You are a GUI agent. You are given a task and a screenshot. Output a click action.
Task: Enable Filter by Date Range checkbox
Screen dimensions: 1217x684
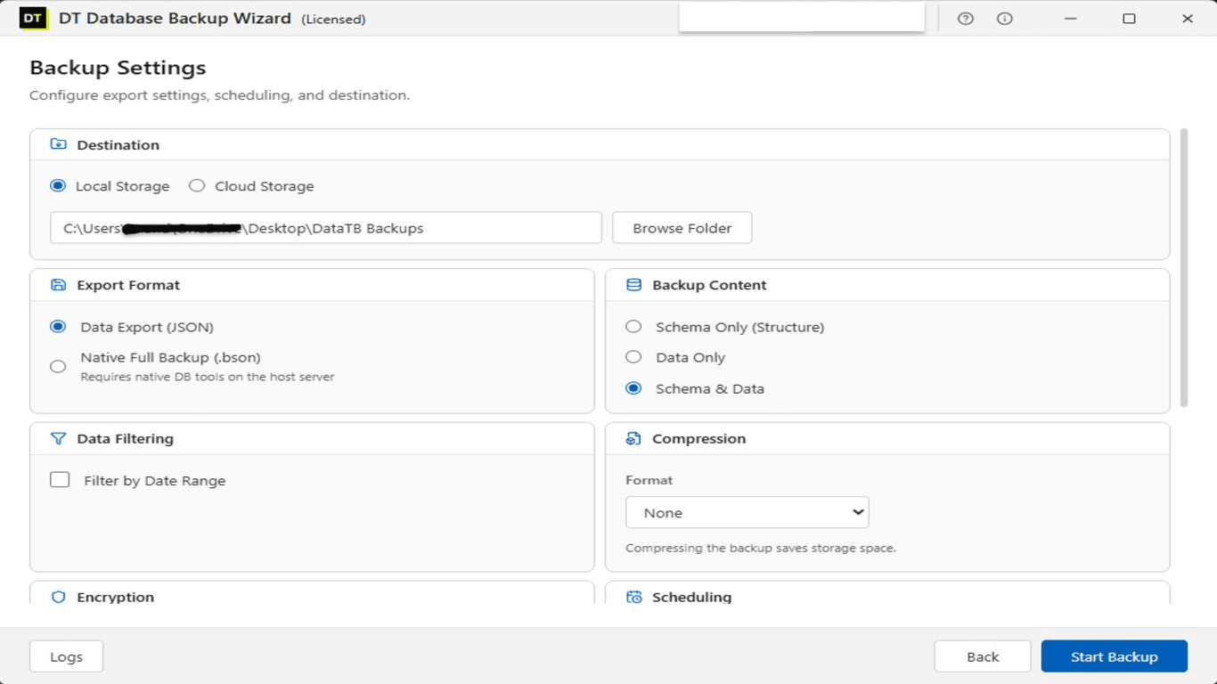click(60, 480)
